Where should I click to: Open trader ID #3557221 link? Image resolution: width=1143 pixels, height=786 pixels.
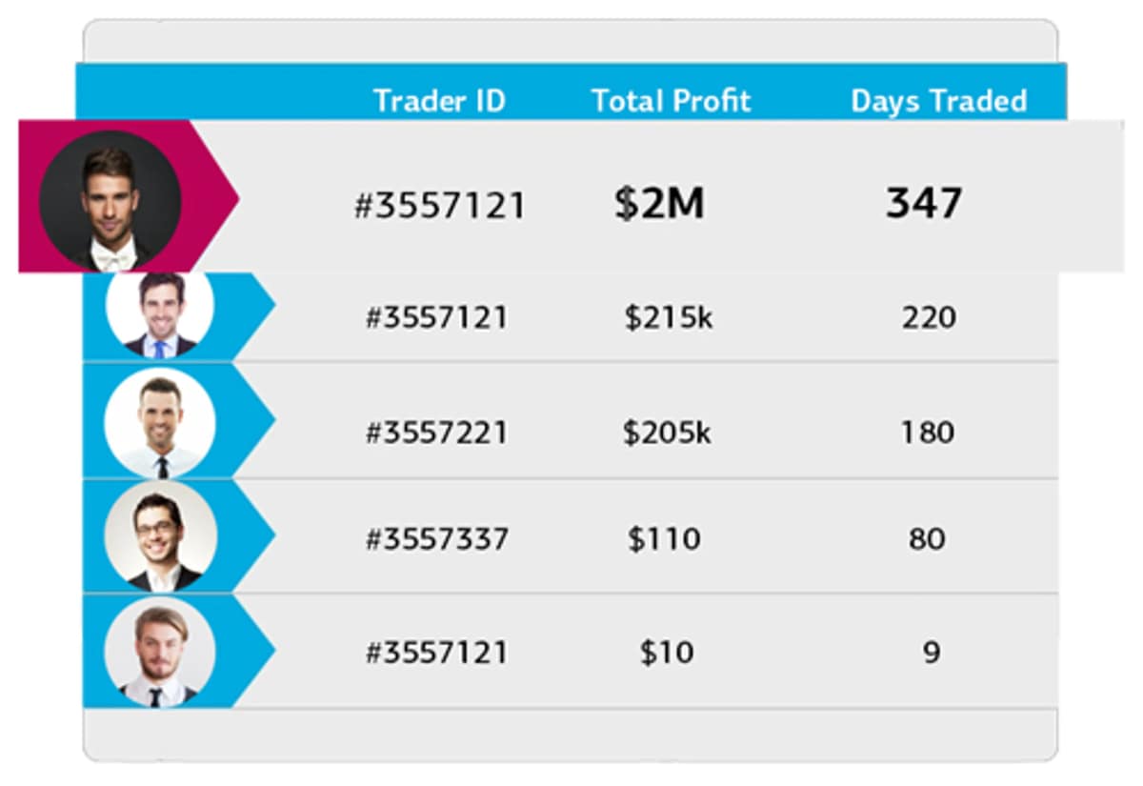(x=437, y=433)
